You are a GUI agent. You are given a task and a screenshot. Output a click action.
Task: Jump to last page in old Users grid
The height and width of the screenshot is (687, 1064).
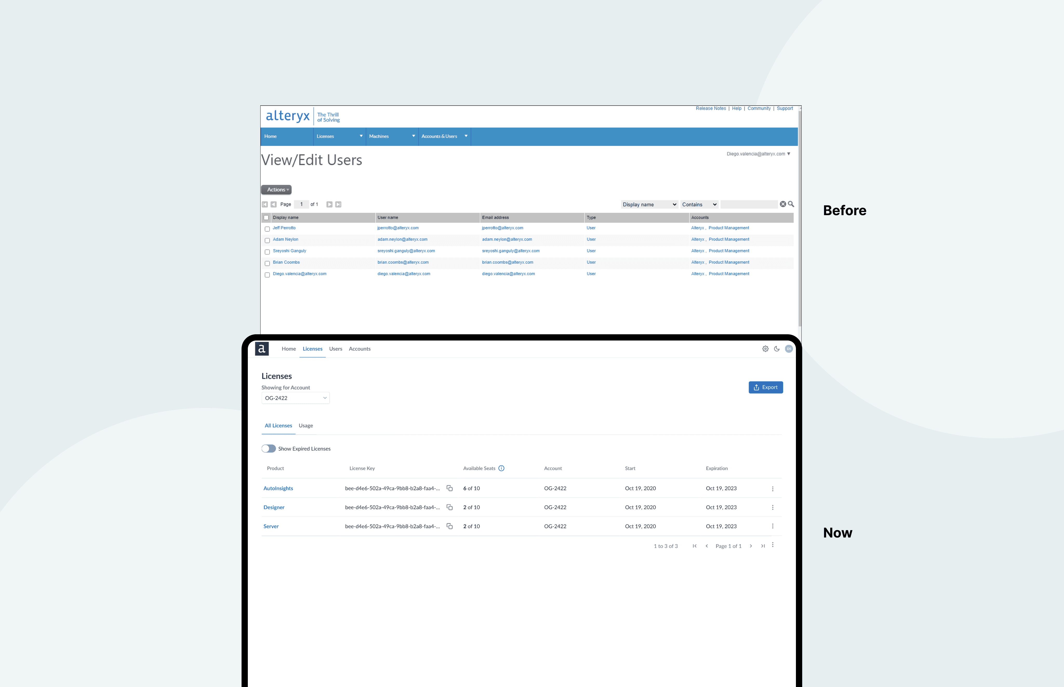[338, 204]
